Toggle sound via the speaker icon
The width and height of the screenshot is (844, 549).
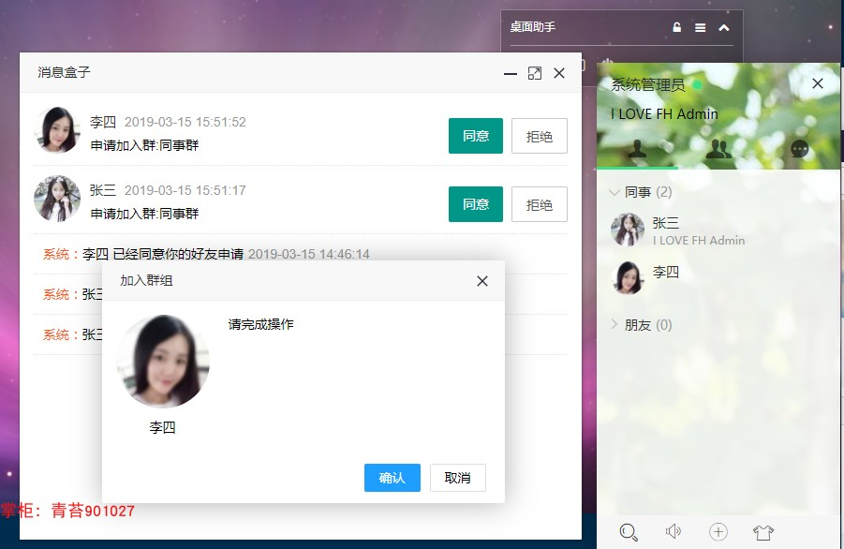[673, 532]
